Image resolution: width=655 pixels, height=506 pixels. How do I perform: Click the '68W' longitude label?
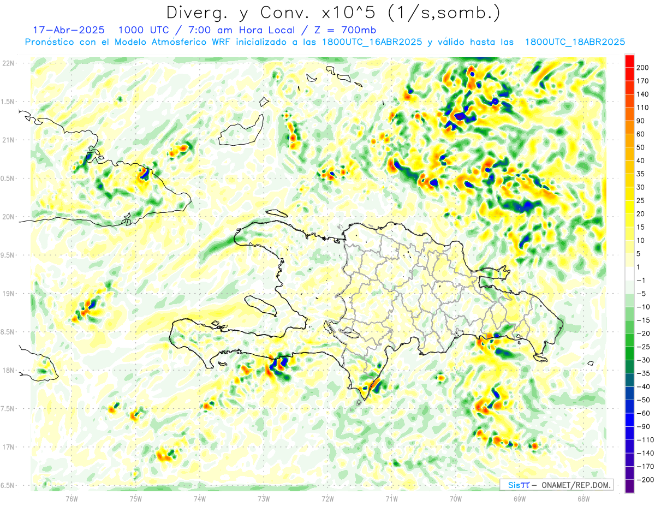coord(583,498)
